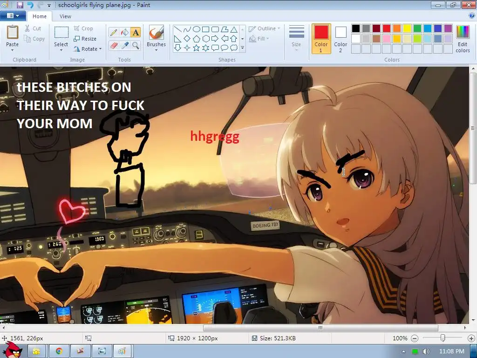
Task: Select the Eraser tool
Action: tap(114, 46)
